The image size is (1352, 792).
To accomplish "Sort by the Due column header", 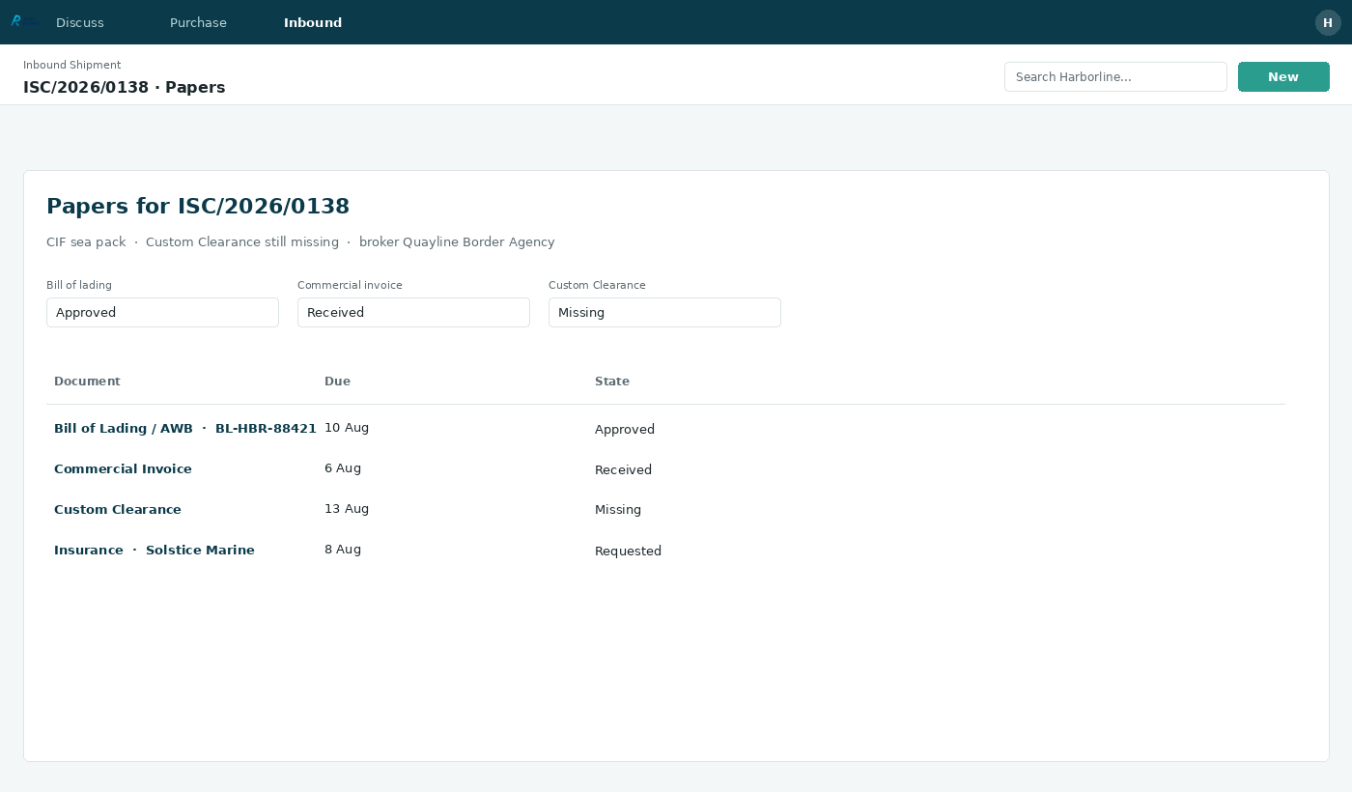I will [x=337, y=382].
